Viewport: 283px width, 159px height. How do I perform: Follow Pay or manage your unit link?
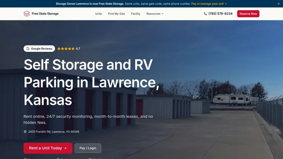[209, 4]
